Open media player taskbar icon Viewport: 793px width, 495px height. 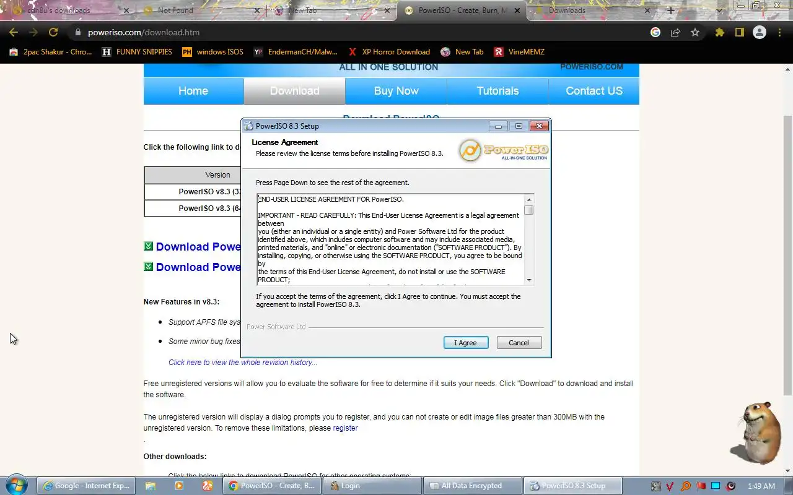(179, 486)
